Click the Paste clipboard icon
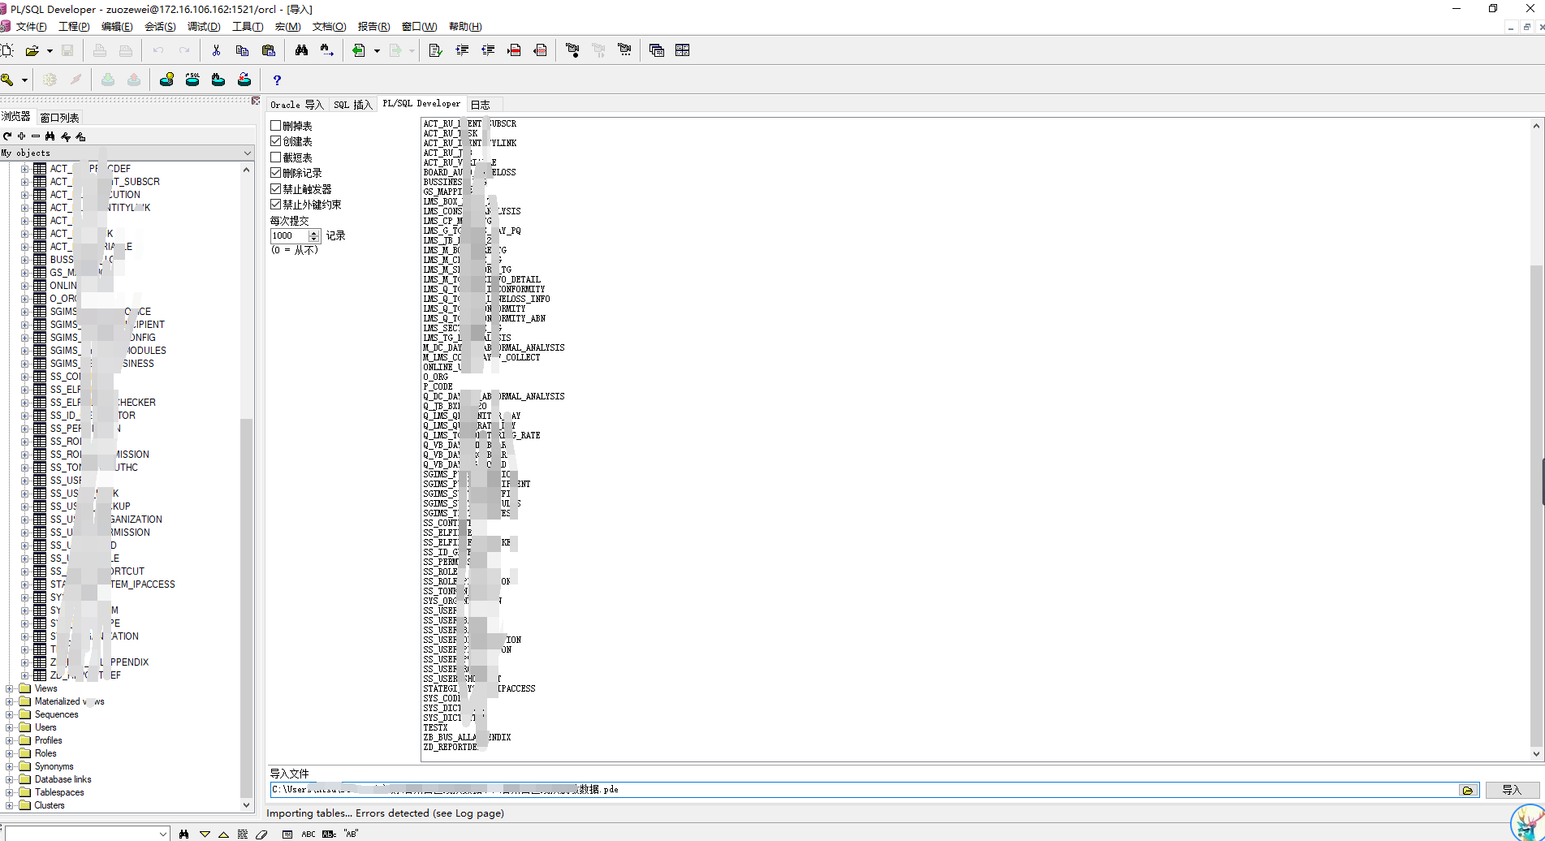Image resolution: width=1545 pixels, height=841 pixels. [268, 50]
